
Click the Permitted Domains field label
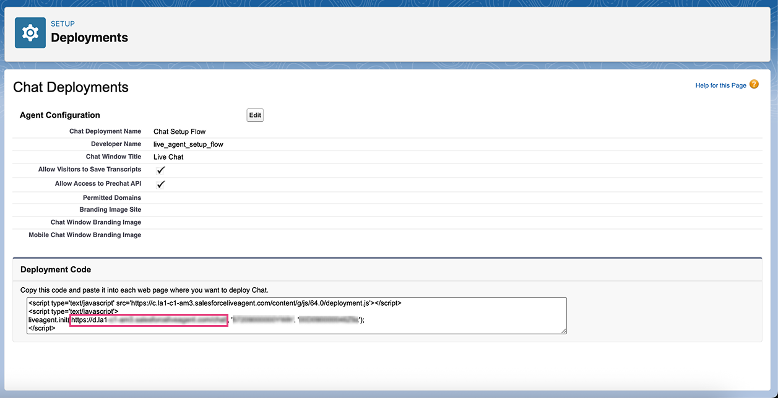112,198
